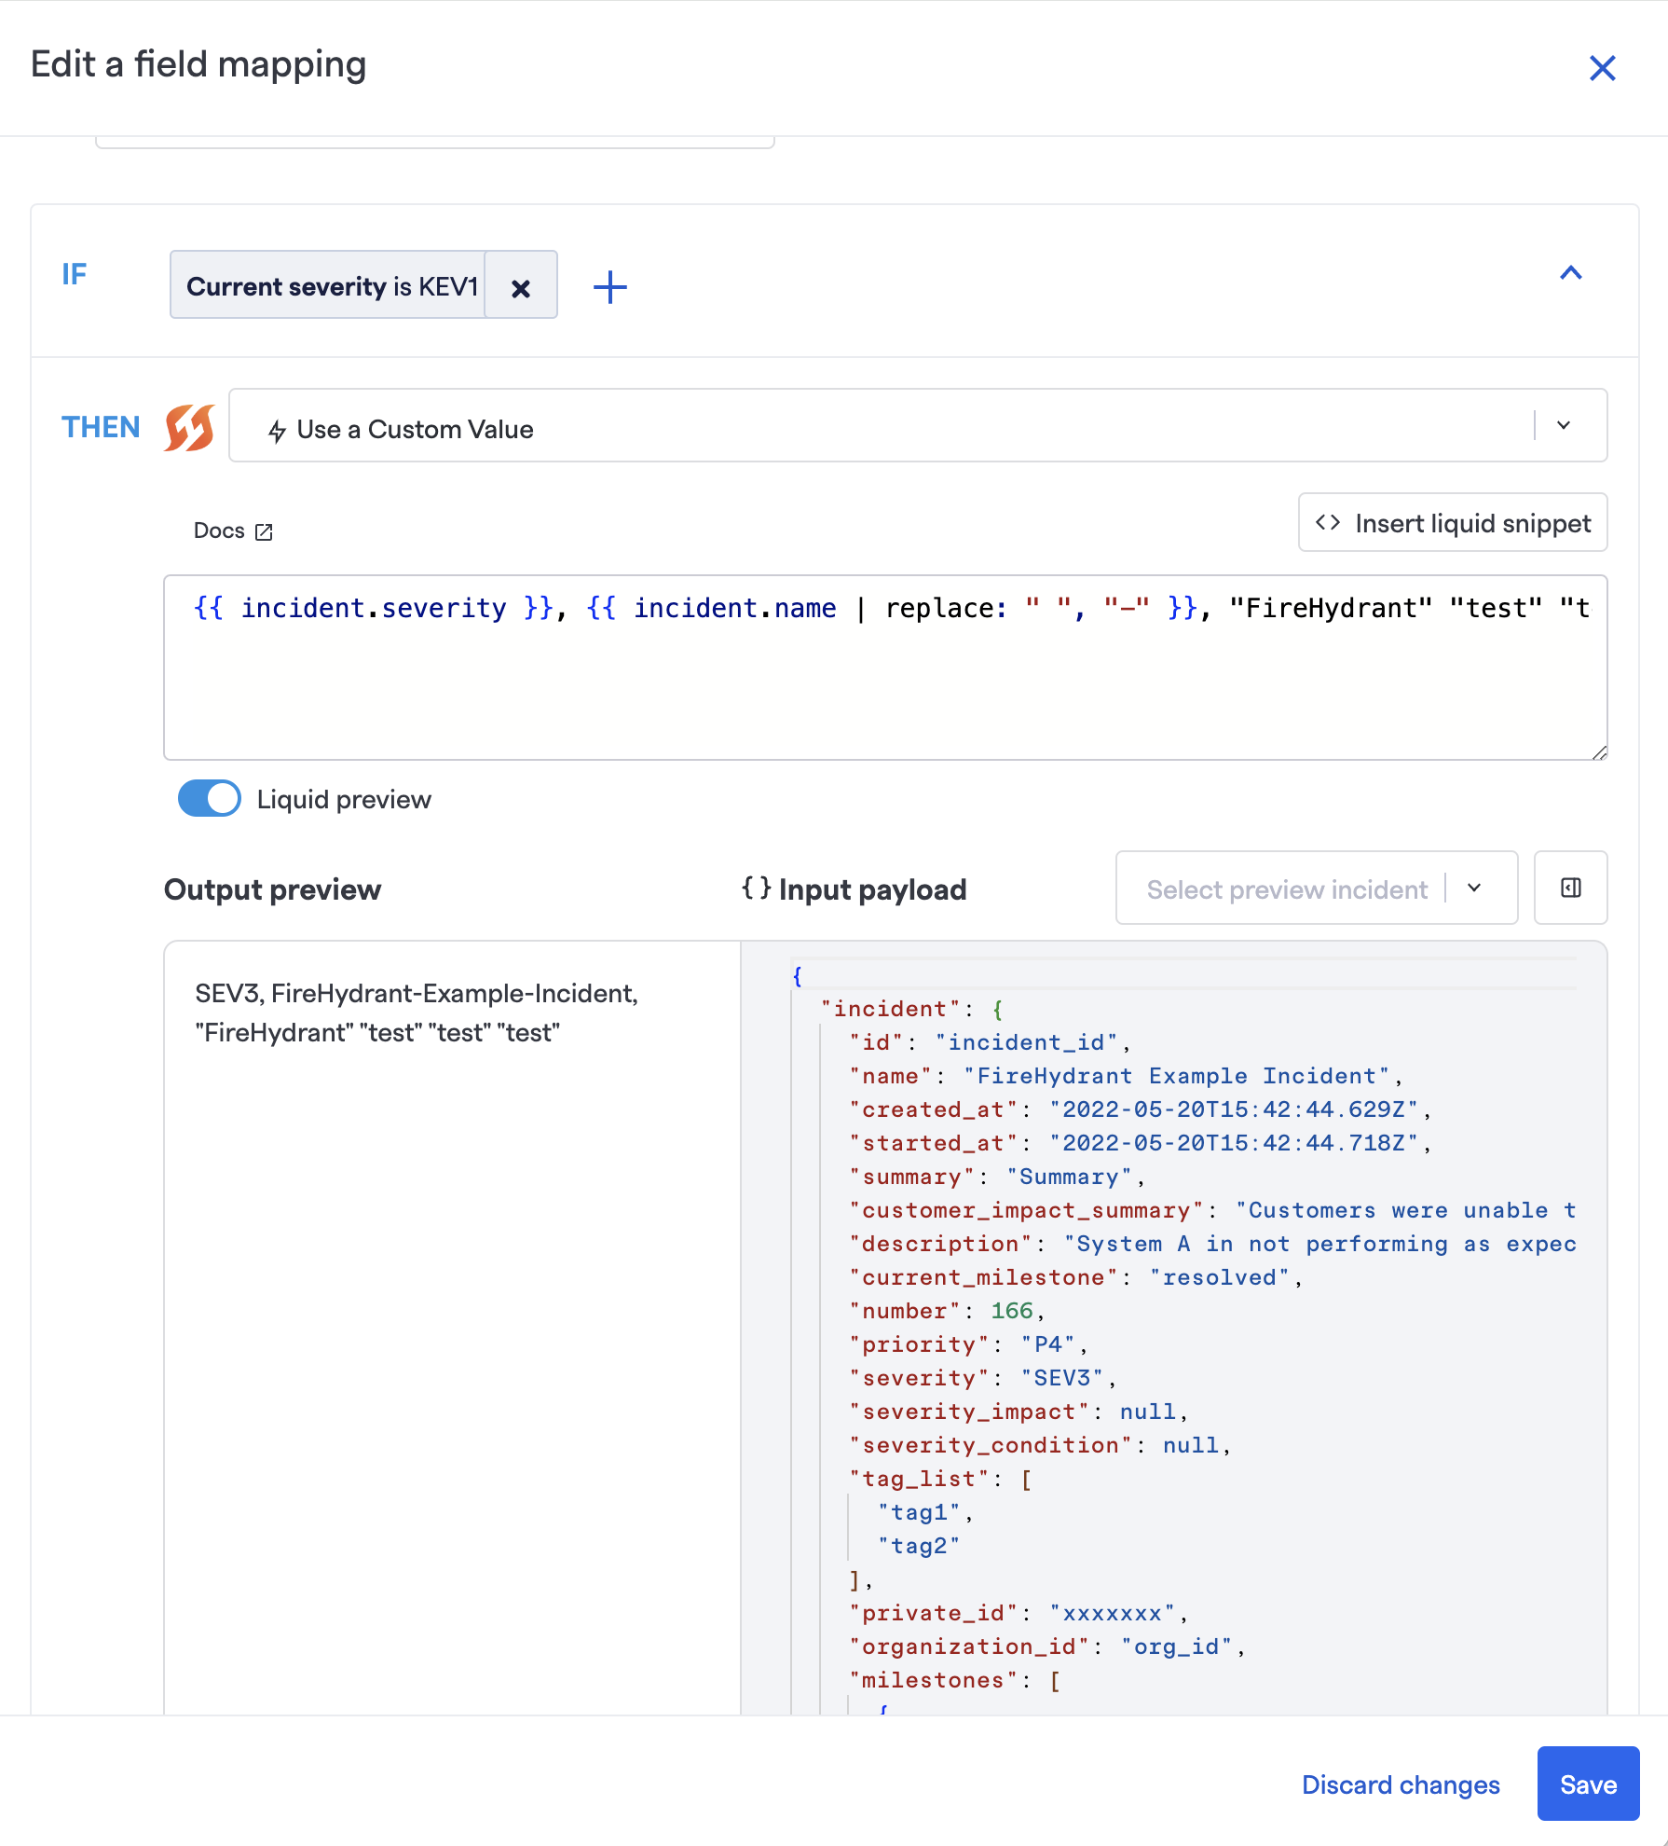Click the "milestones" line in payload
This screenshot has height=1846, width=1668.
pos(955,1680)
